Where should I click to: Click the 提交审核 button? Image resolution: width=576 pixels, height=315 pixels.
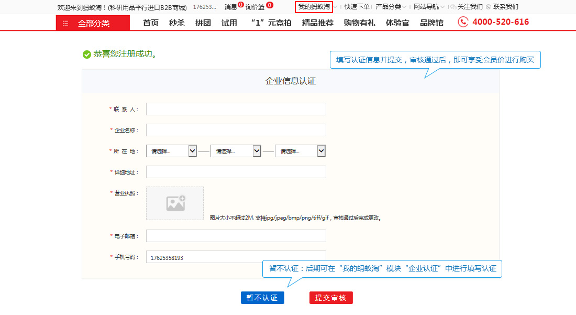[x=331, y=298]
